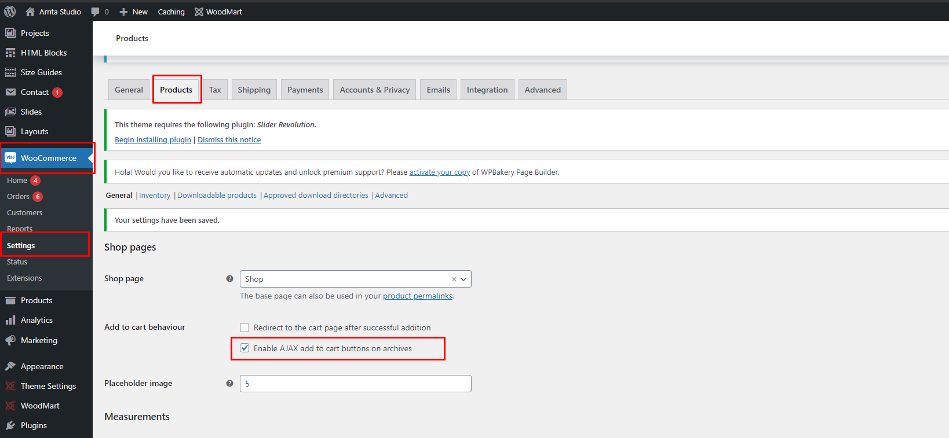The width and height of the screenshot is (949, 438).
Task: Click the Appearance paintbrush icon
Action: tap(10, 366)
